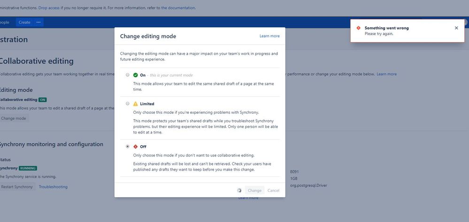The image size is (469, 222).
Task: Click the Change button in the dialog
Action: 254,190
